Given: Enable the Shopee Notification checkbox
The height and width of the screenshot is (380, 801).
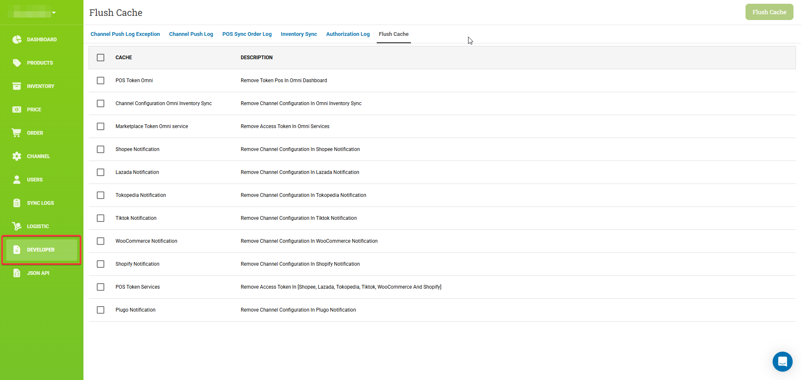Looking at the screenshot, I should click(x=101, y=149).
